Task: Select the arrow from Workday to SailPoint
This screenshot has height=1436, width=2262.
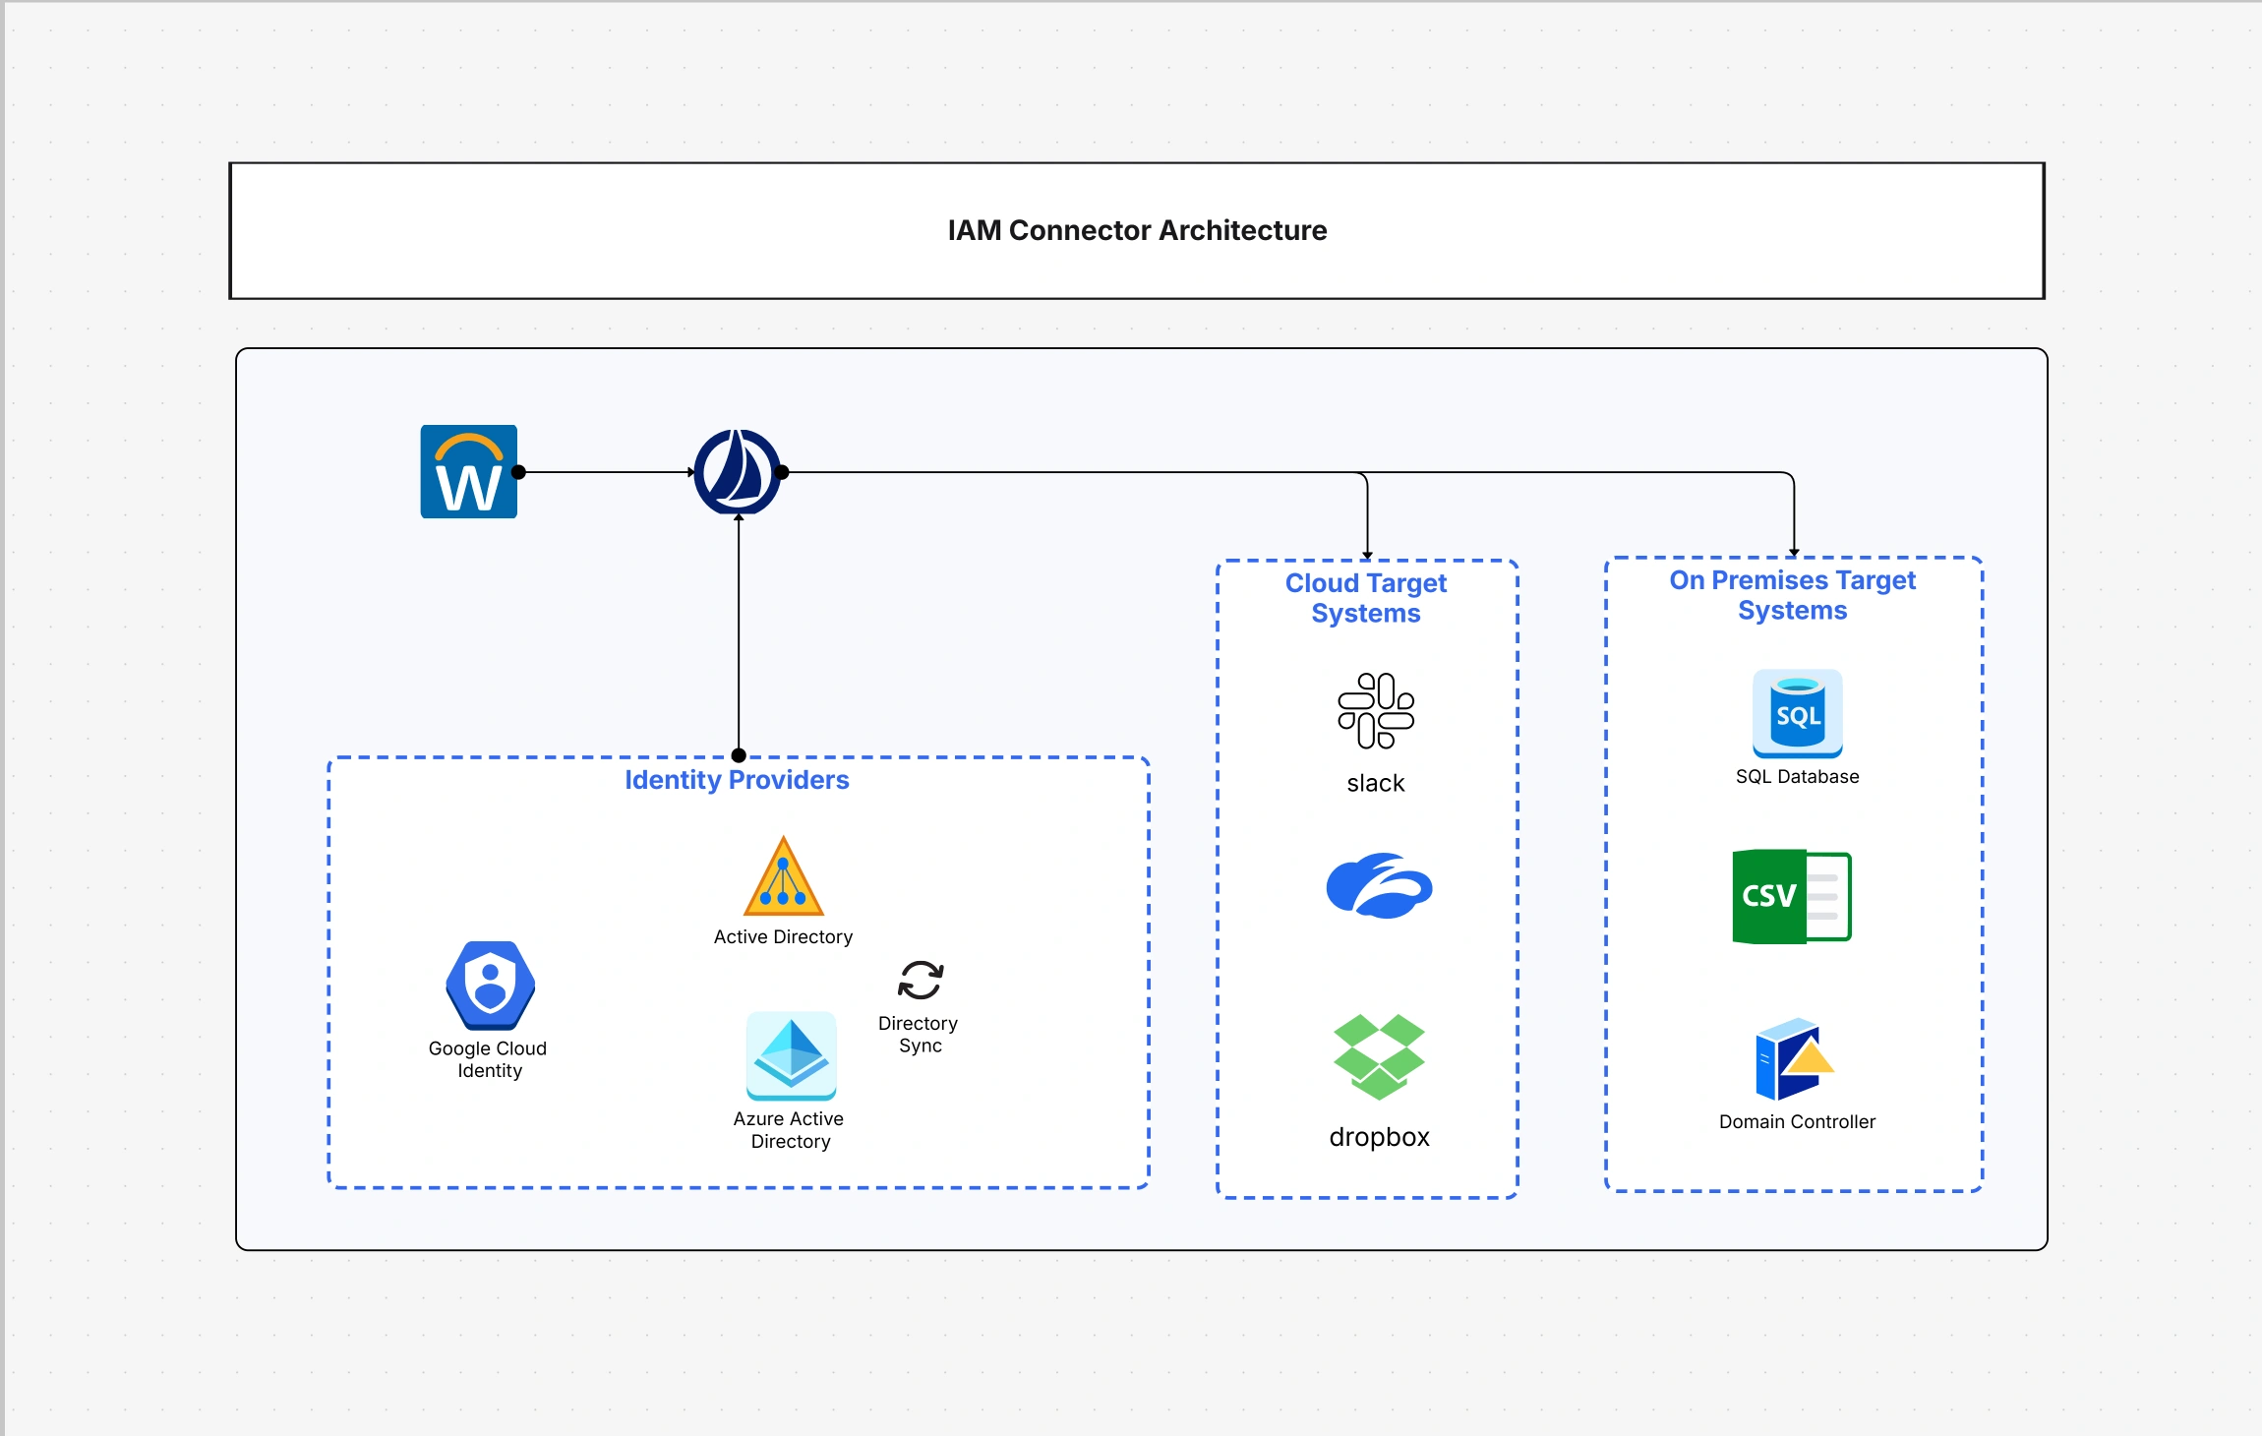Action: (605, 471)
